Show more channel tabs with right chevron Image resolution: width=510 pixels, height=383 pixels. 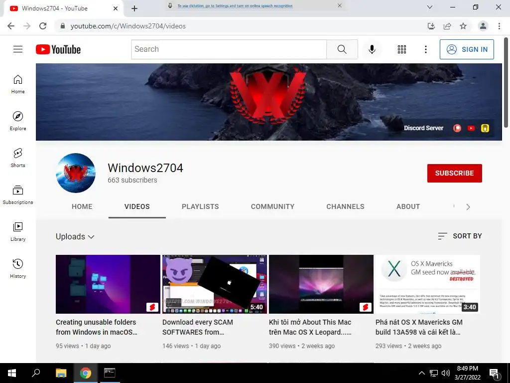(x=468, y=207)
